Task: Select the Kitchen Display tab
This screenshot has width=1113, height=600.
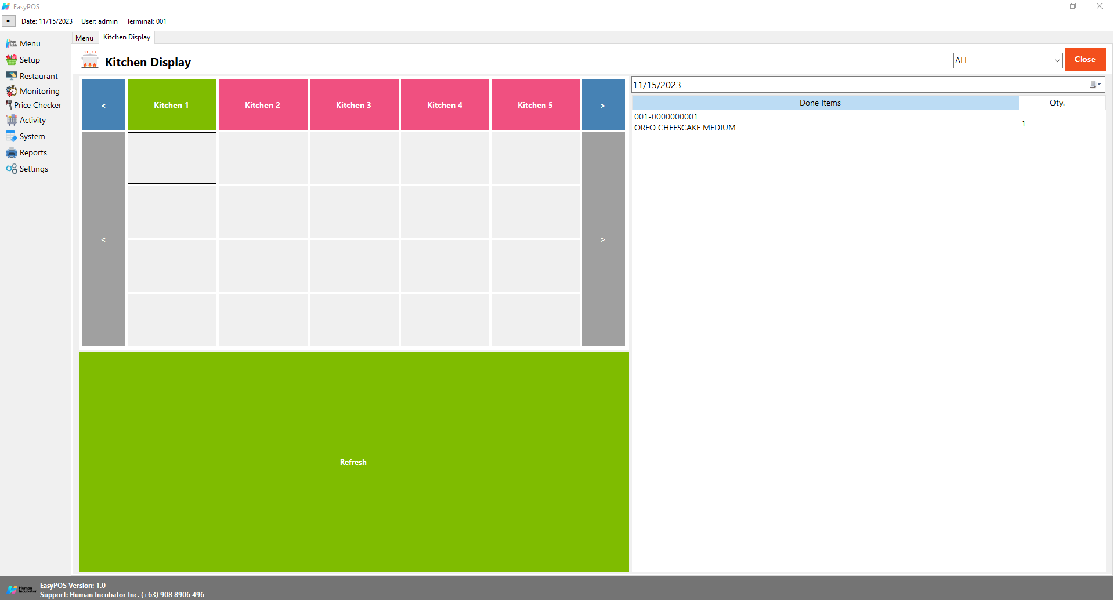Action: 127,37
